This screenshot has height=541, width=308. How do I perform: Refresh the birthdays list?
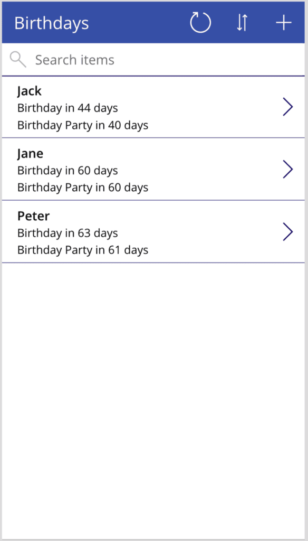pyautogui.click(x=200, y=22)
